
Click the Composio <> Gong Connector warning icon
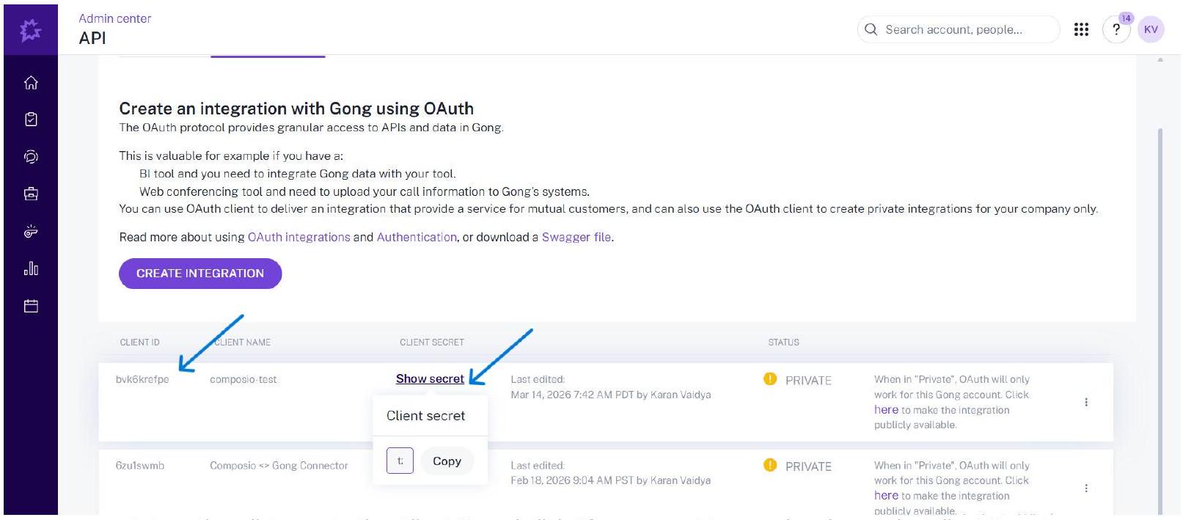(x=769, y=465)
